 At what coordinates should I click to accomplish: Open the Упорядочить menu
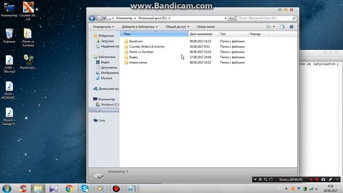[103, 27]
